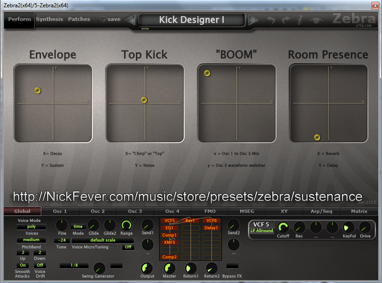Open the MSEG tab

[247, 211]
